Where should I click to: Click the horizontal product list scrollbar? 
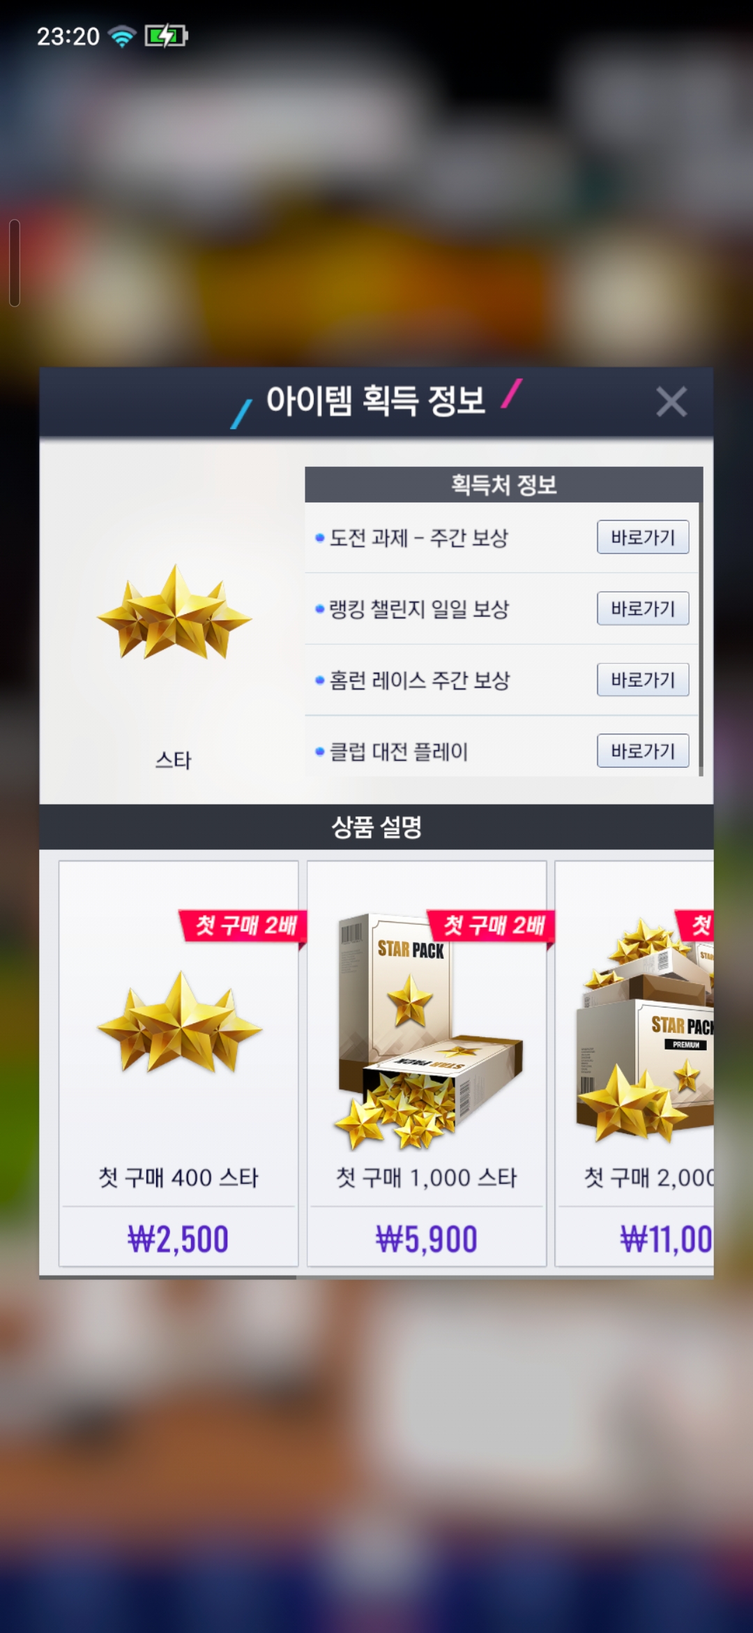[x=167, y=1277]
